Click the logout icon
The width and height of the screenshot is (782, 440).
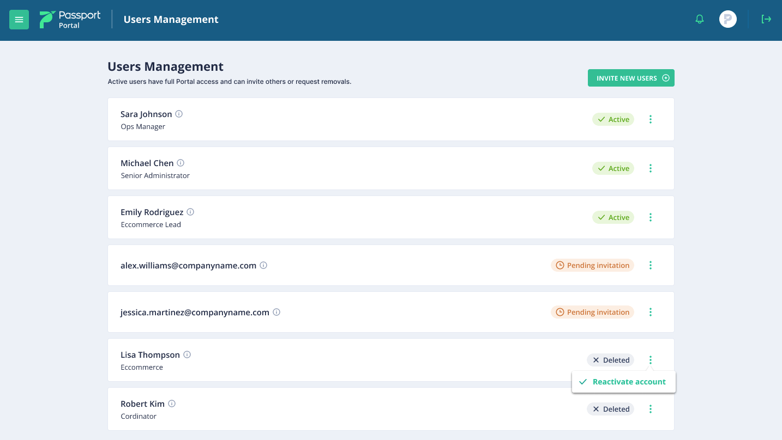[x=766, y=20]
